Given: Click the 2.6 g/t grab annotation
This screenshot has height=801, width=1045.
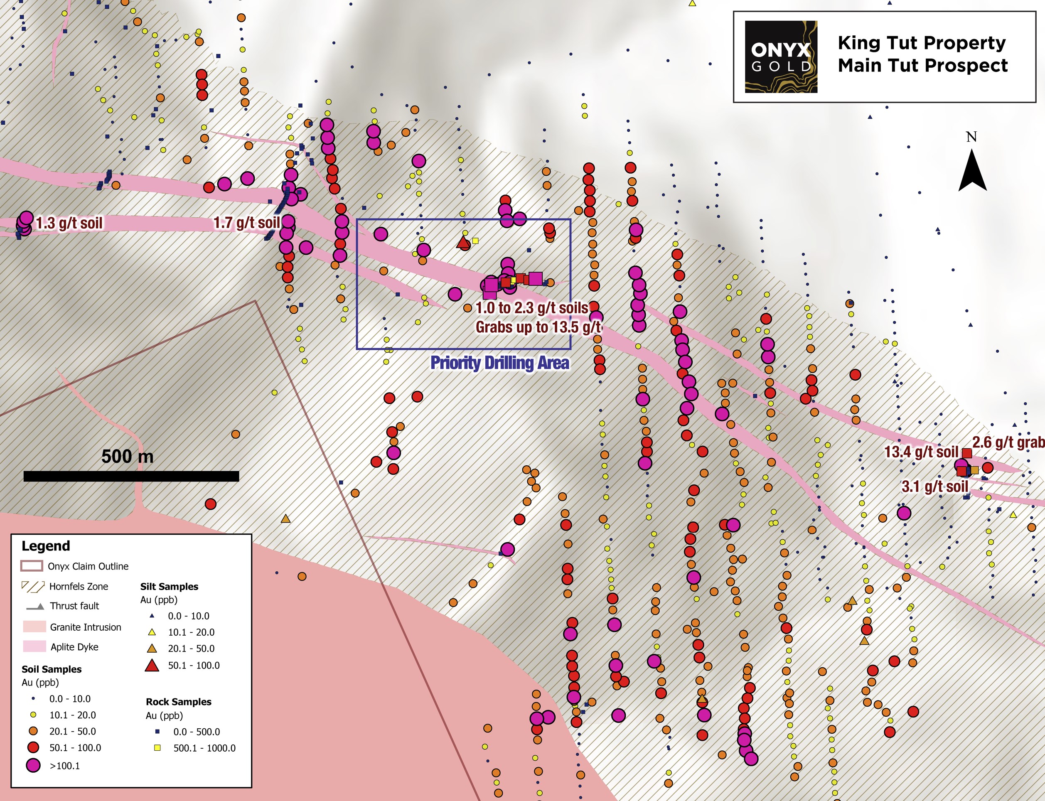Looking at the screenshot, I should (x=1008, y=442).
